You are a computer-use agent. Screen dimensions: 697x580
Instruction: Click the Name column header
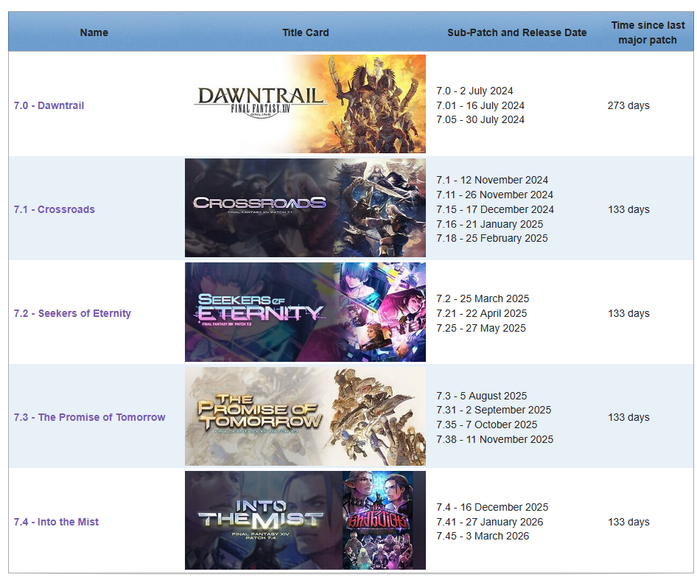coord(94,32)
